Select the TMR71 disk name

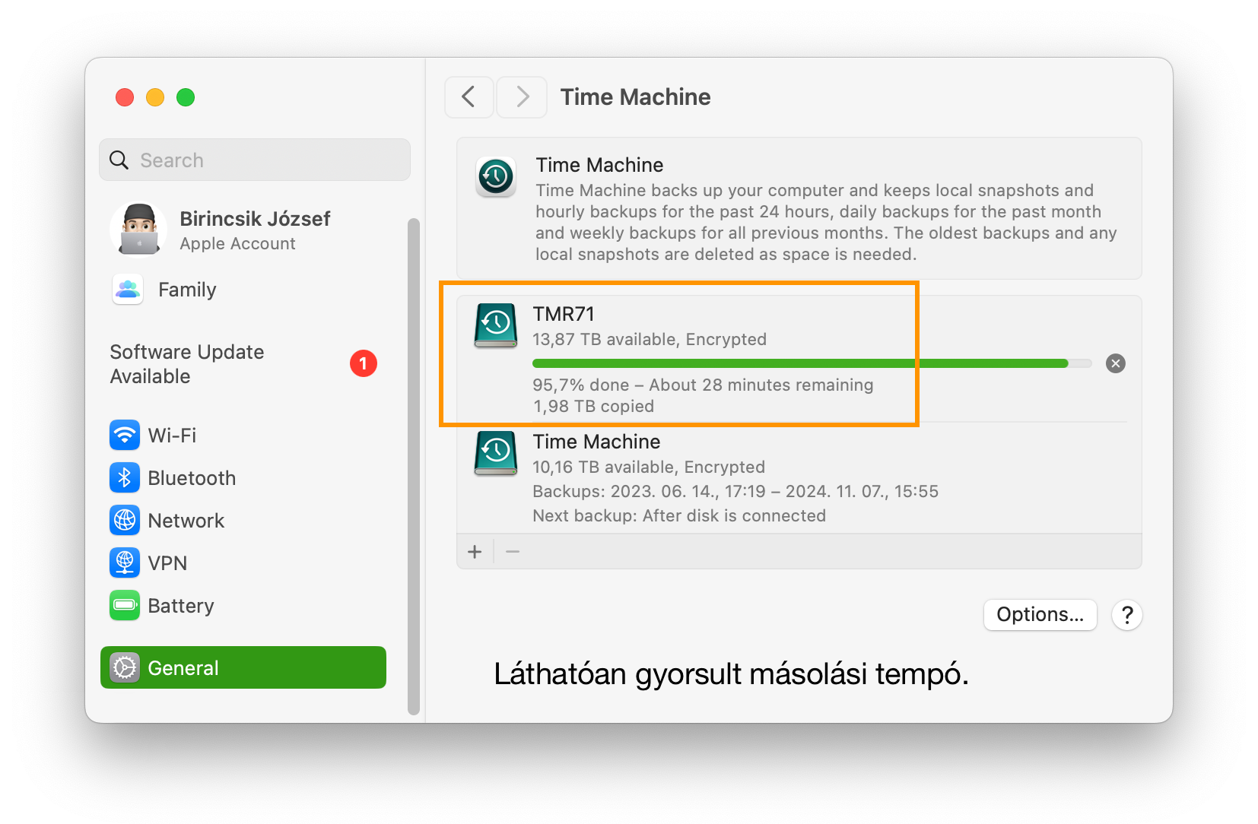pos(564,314)
